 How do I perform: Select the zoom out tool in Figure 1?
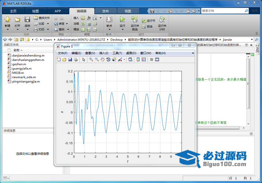97,59
